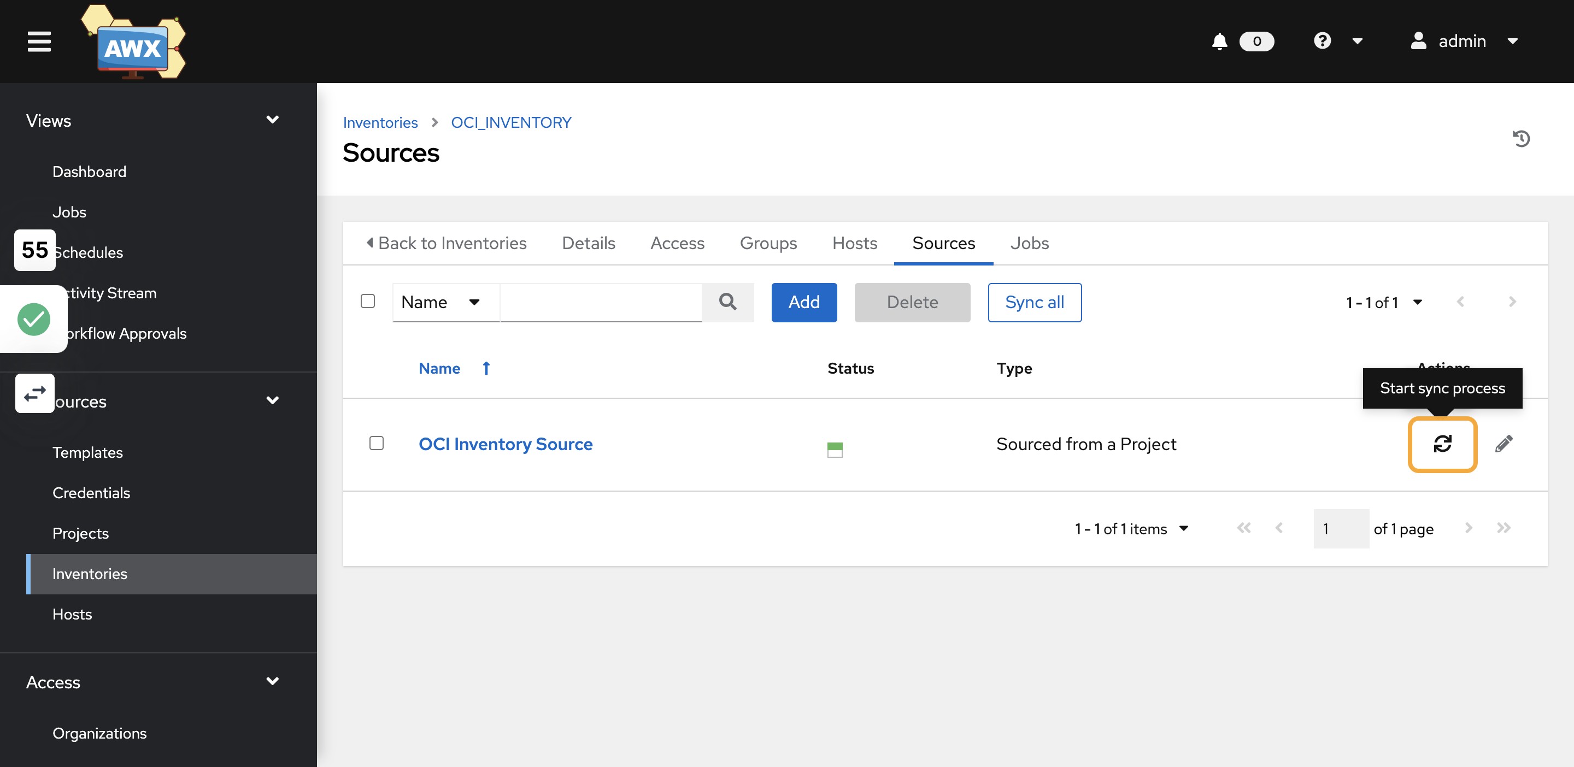View activity stream history icon

pos(1521,139)
